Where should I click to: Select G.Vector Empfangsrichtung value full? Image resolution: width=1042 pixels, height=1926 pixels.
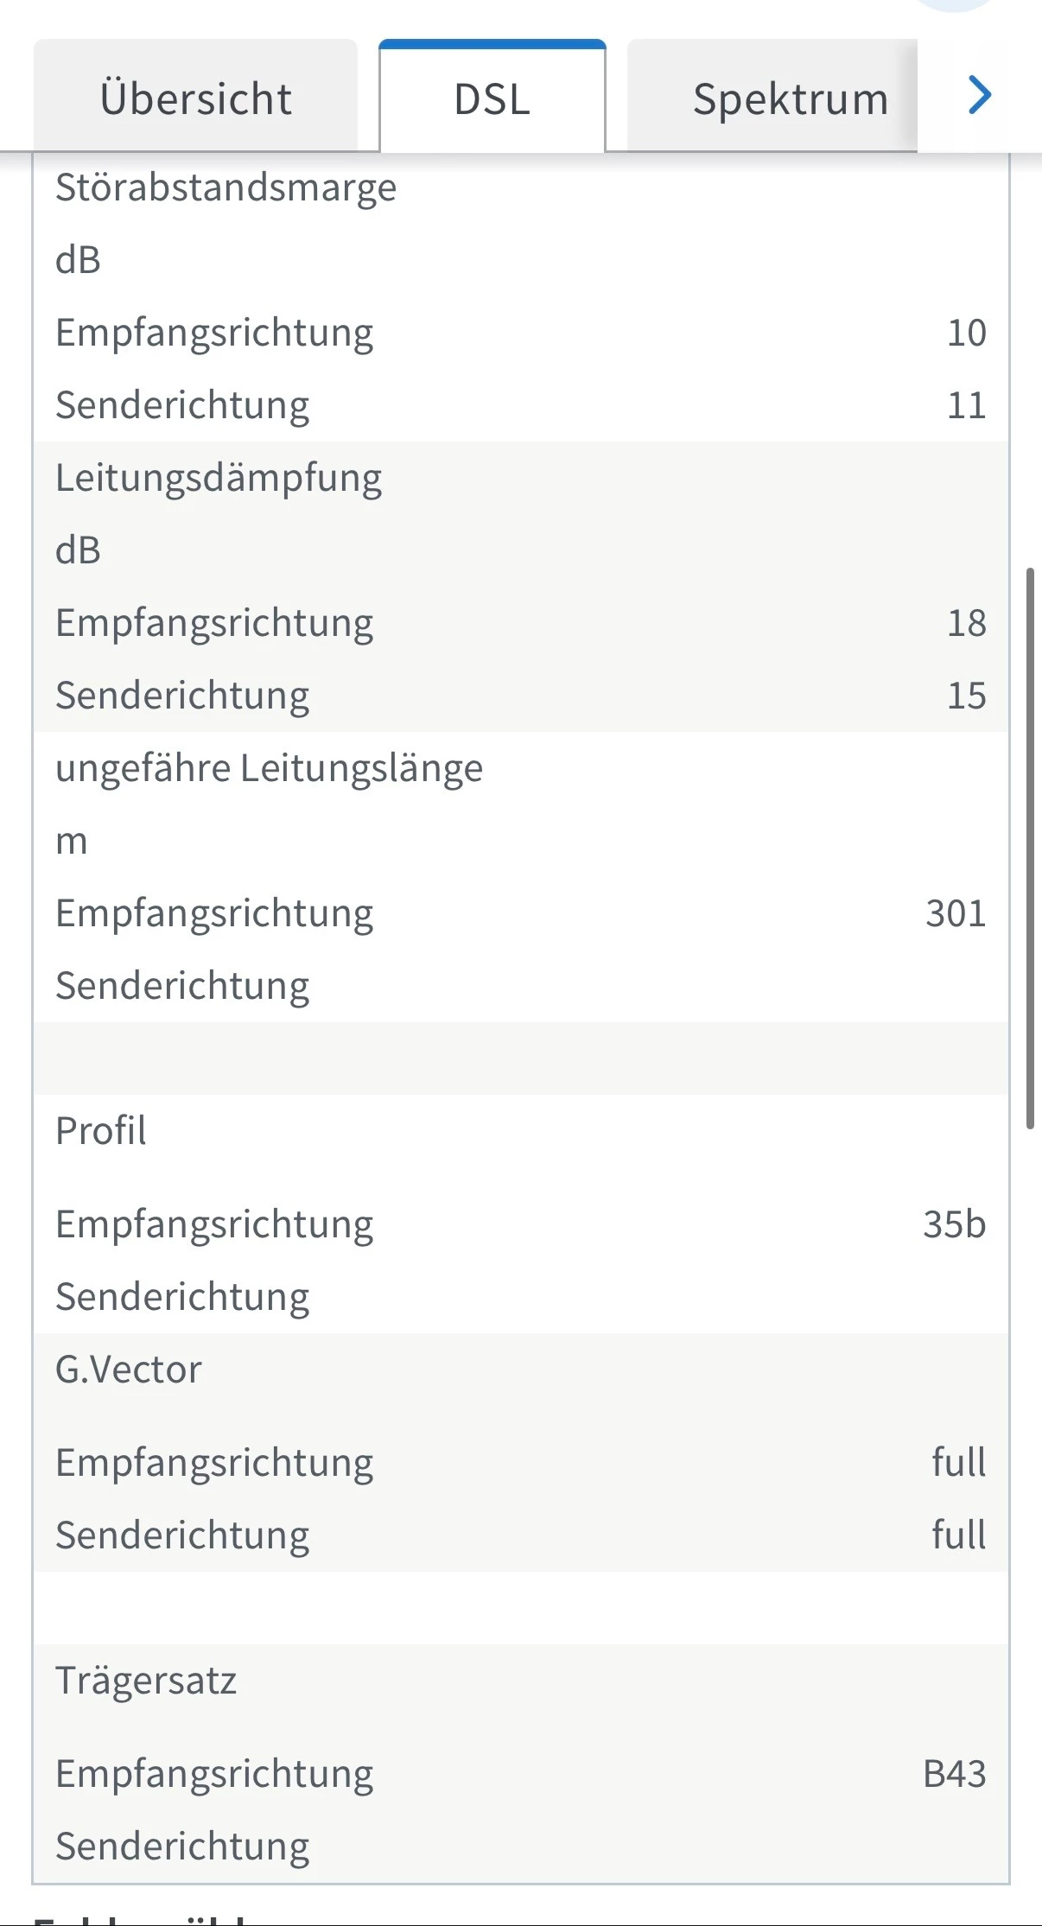[x=958, y=1463]
